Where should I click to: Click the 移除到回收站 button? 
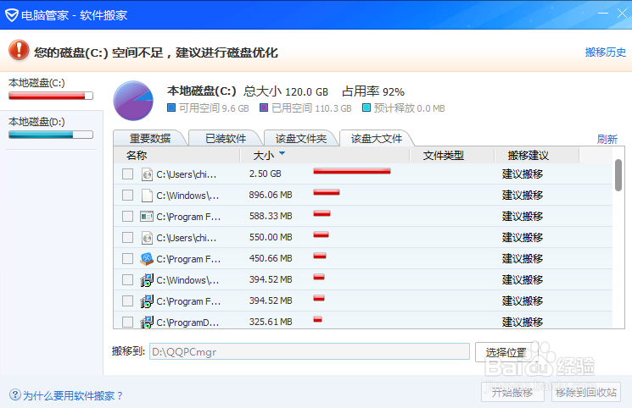pos(586,392)
